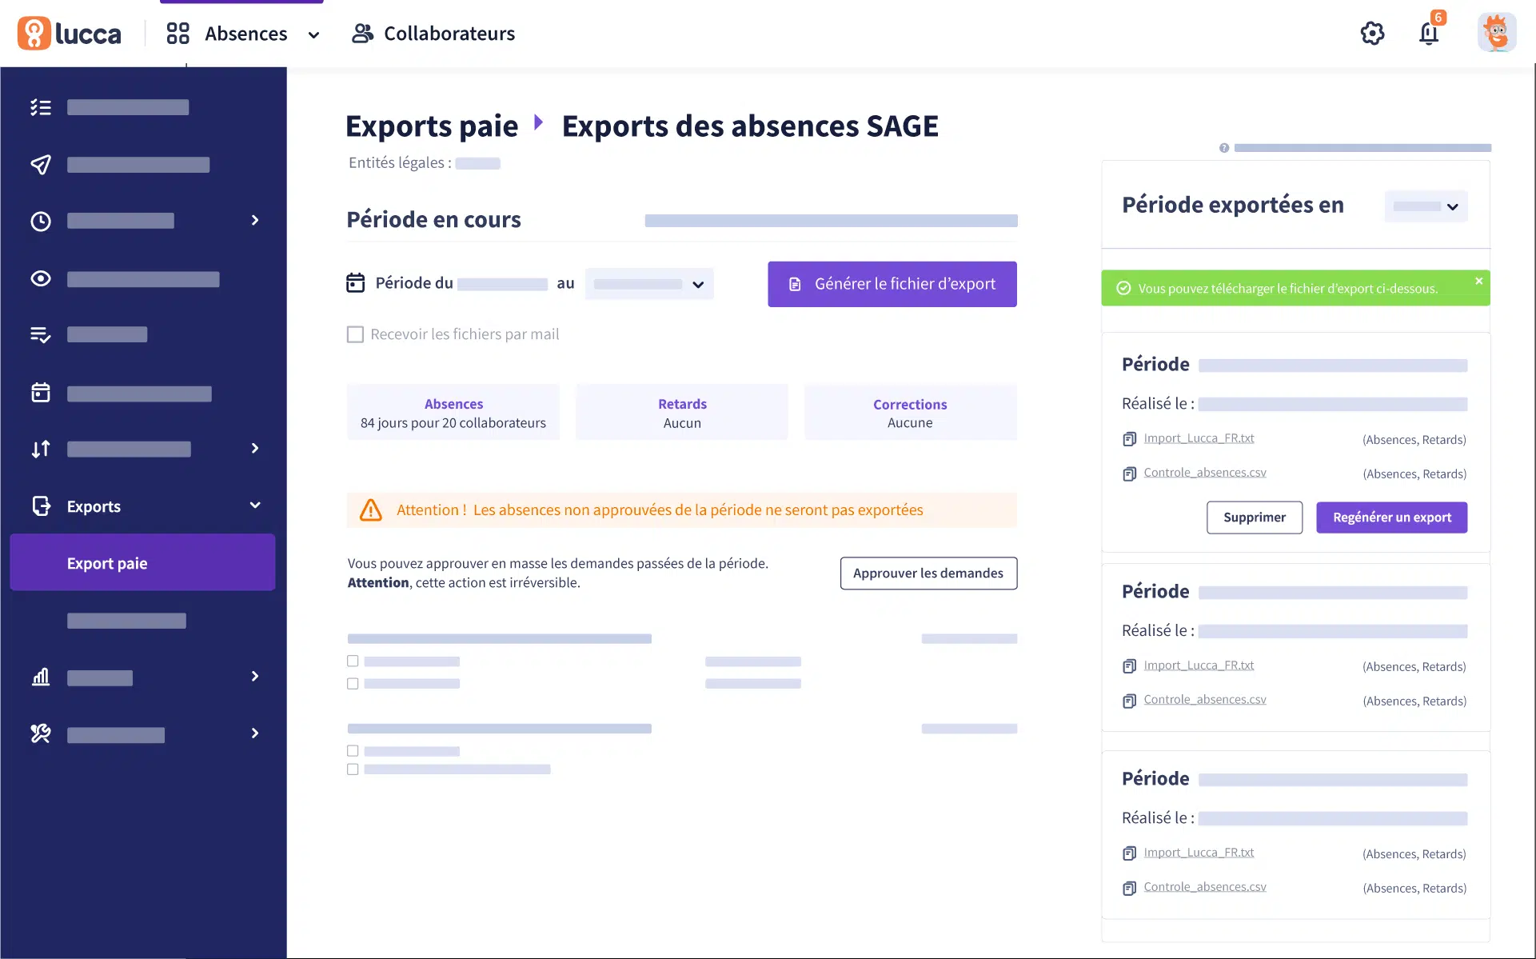Screen dimensions: 1536x959
Task: Click Générer le fichier d'export
Action: [x=892, y=284]
